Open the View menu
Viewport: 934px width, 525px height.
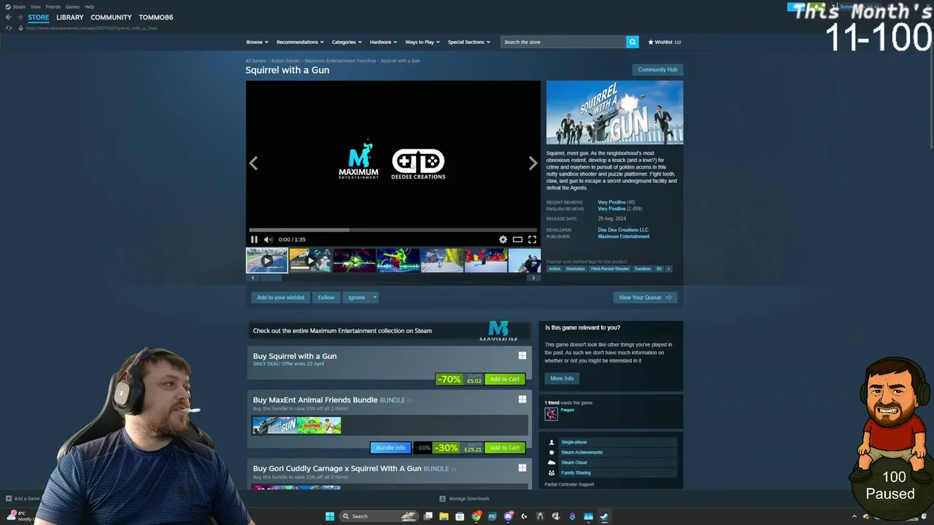click(x=36, y=7)
